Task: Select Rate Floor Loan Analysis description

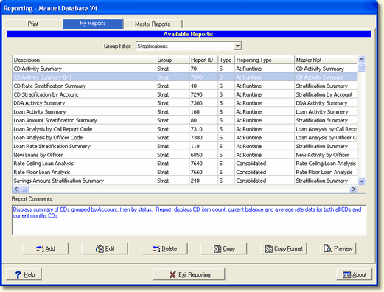Action: [42, 172]
